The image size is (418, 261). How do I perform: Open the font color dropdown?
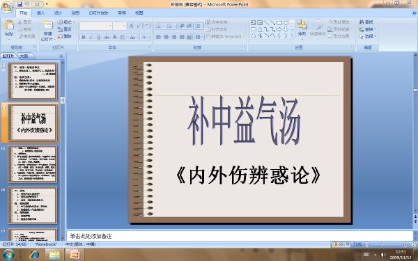148,38
